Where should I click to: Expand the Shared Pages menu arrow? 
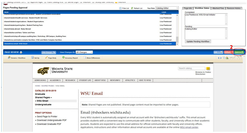click(51, 97)
